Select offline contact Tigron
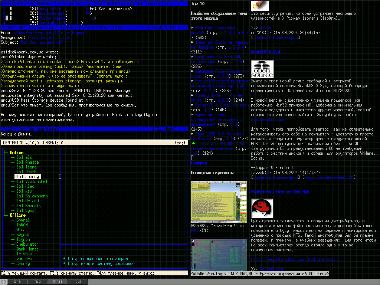 tap(23, 239)
